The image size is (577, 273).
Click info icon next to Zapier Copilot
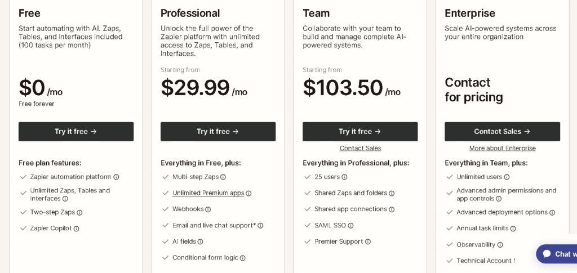pyautogui.click(x=77, y=229)
